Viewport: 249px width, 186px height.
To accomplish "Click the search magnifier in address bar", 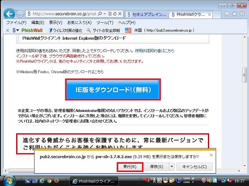I will click(100, 14).
